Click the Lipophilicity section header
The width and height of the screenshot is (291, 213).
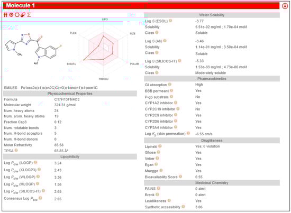pos(70,156)
